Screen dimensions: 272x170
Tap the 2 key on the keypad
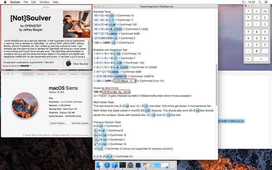pos(257,44)
